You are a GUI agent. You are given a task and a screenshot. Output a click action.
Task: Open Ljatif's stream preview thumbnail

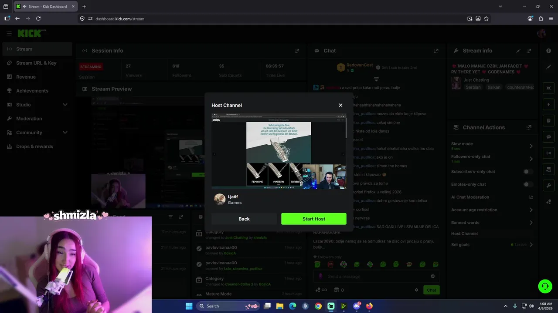279,151
